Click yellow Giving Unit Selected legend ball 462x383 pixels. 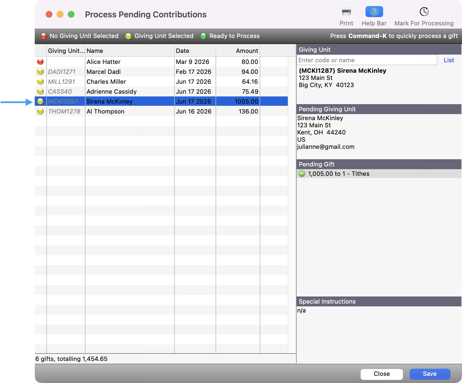point(128,36)
